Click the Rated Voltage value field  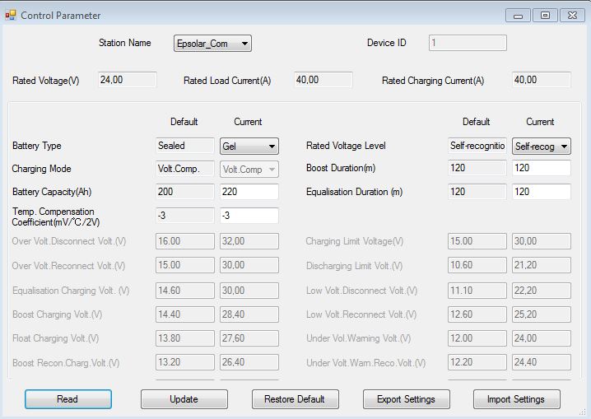tap(127, 80)
